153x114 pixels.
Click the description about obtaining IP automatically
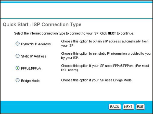[105, 43]
